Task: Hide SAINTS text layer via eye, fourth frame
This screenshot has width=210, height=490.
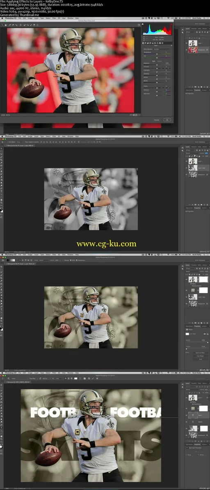Action: click(x=187, y=422)
